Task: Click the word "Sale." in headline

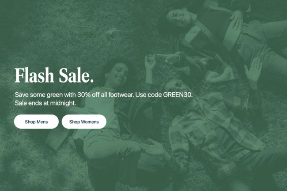Action: (76, 75)
